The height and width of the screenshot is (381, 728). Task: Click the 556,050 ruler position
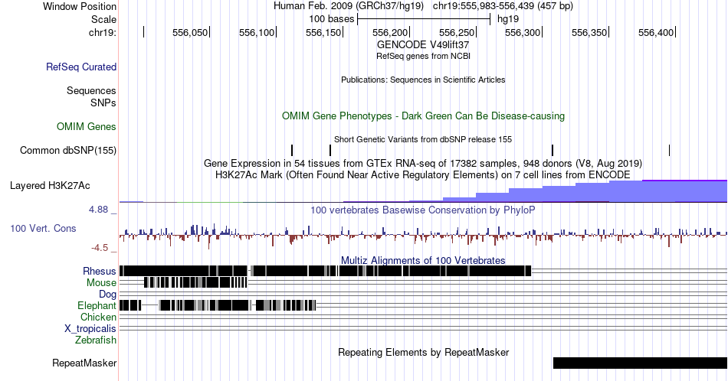click(x=190, y=32)
